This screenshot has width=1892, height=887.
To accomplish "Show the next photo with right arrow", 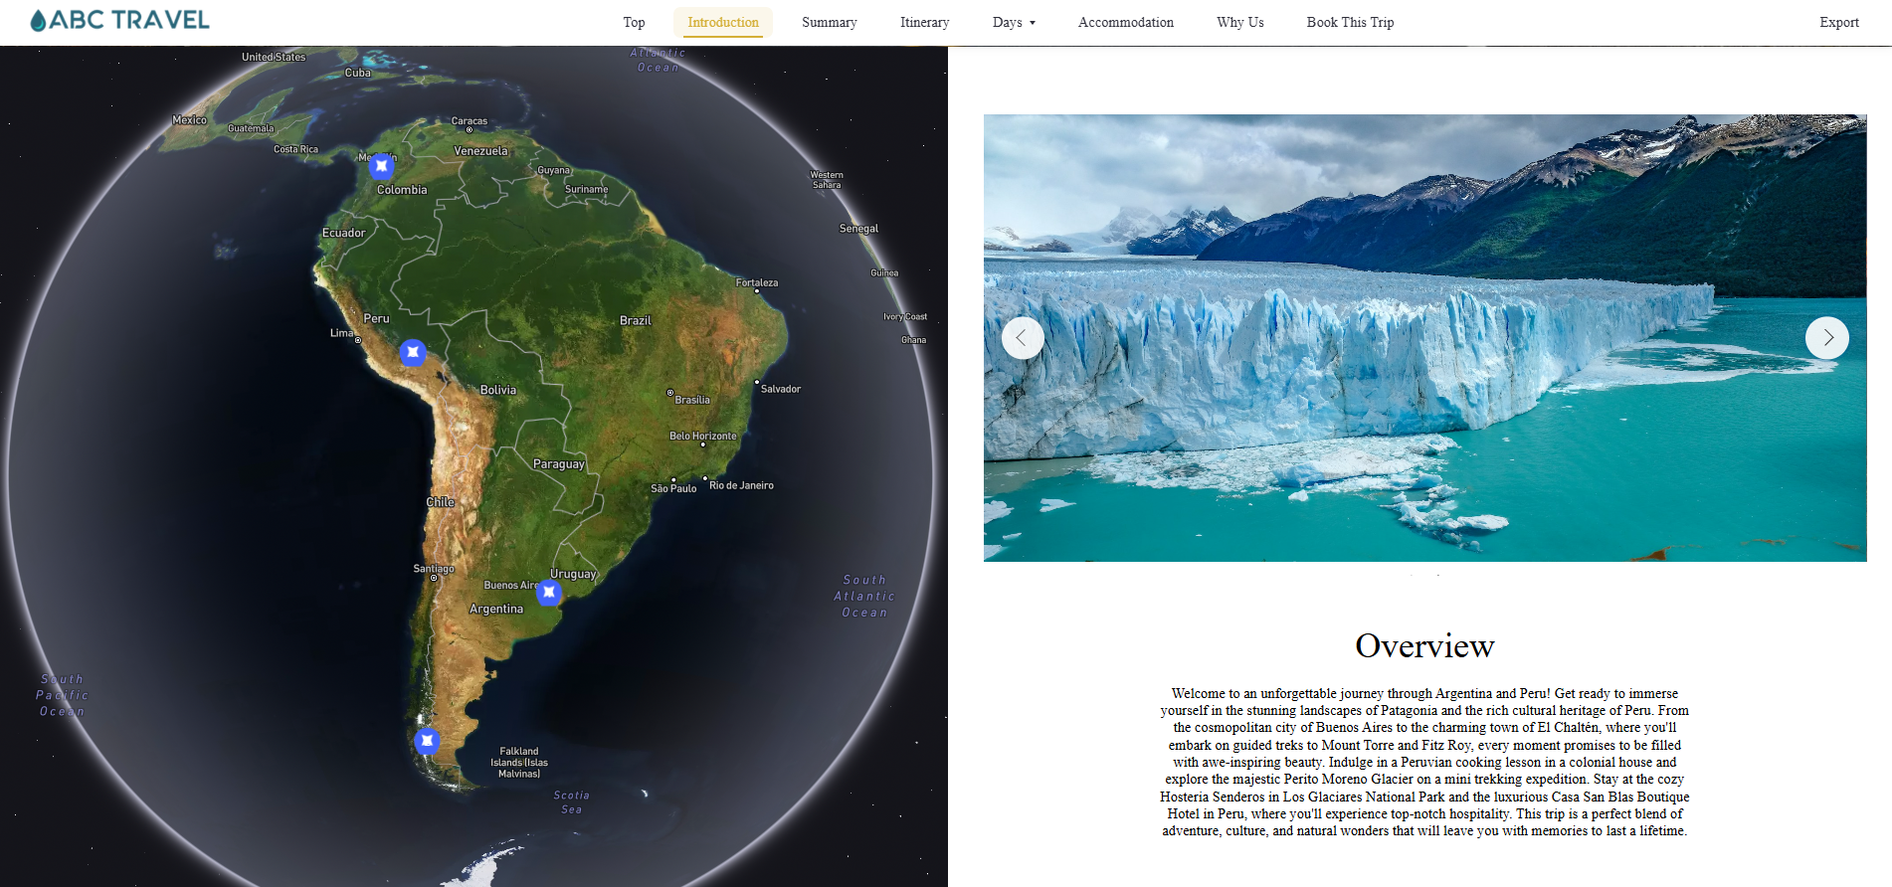I will [1827, 338].
